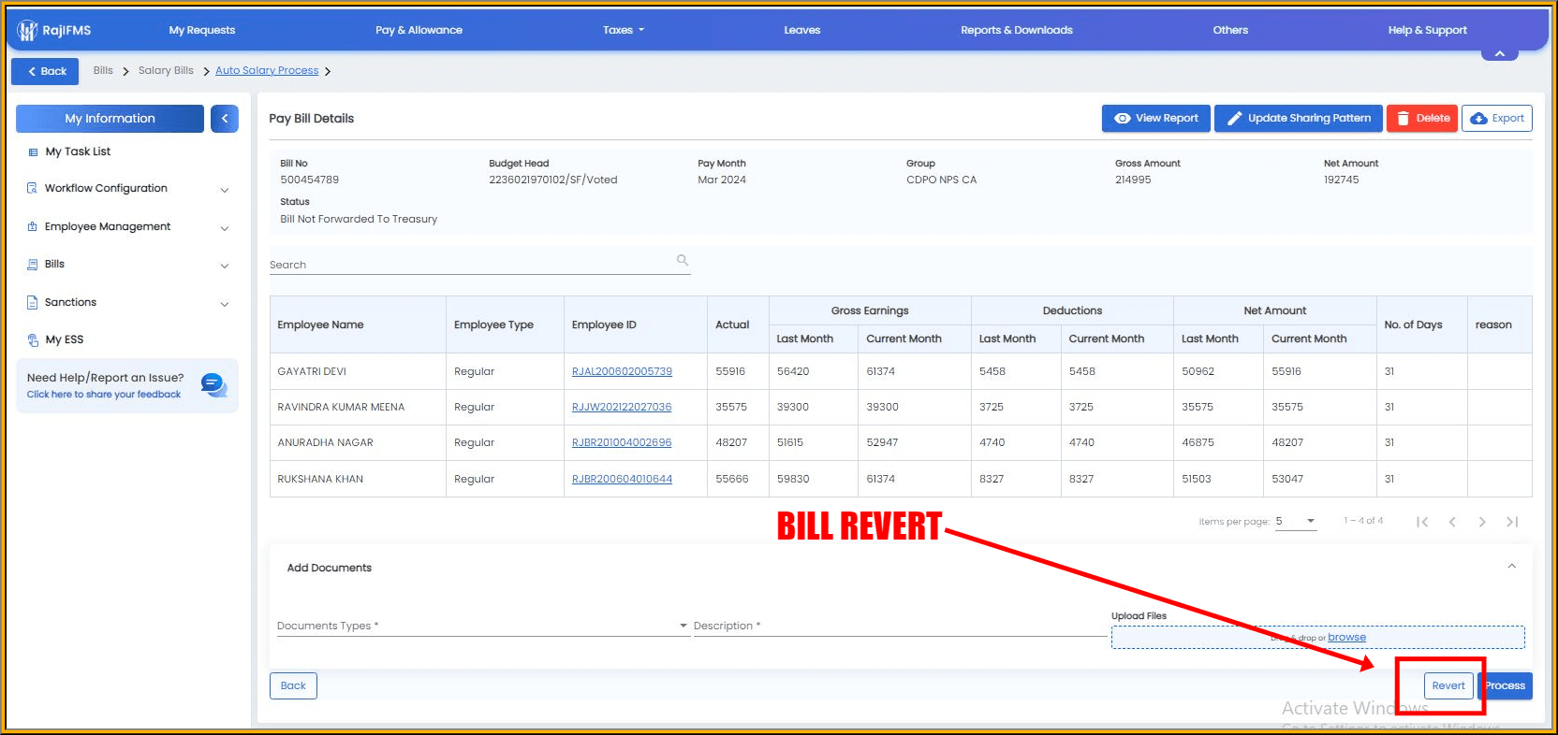Open My Requests menu
The height and width of the screenshot is (735, 1558).
tap(202, 30)
